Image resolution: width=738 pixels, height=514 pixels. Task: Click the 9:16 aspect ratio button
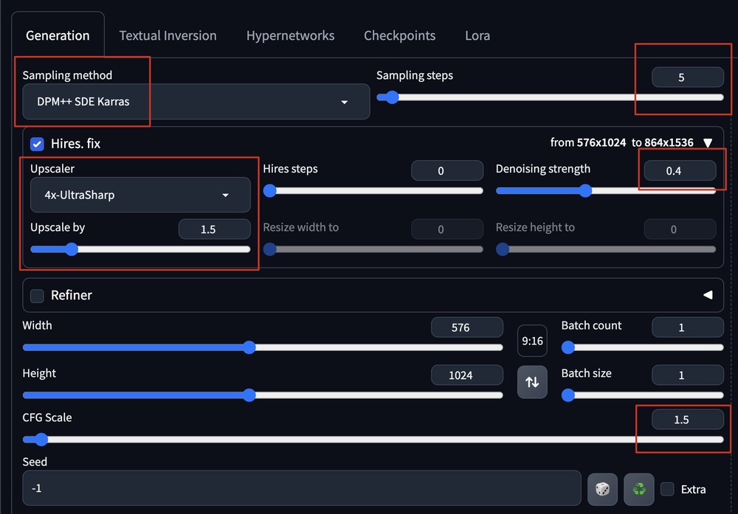point(532,341)
